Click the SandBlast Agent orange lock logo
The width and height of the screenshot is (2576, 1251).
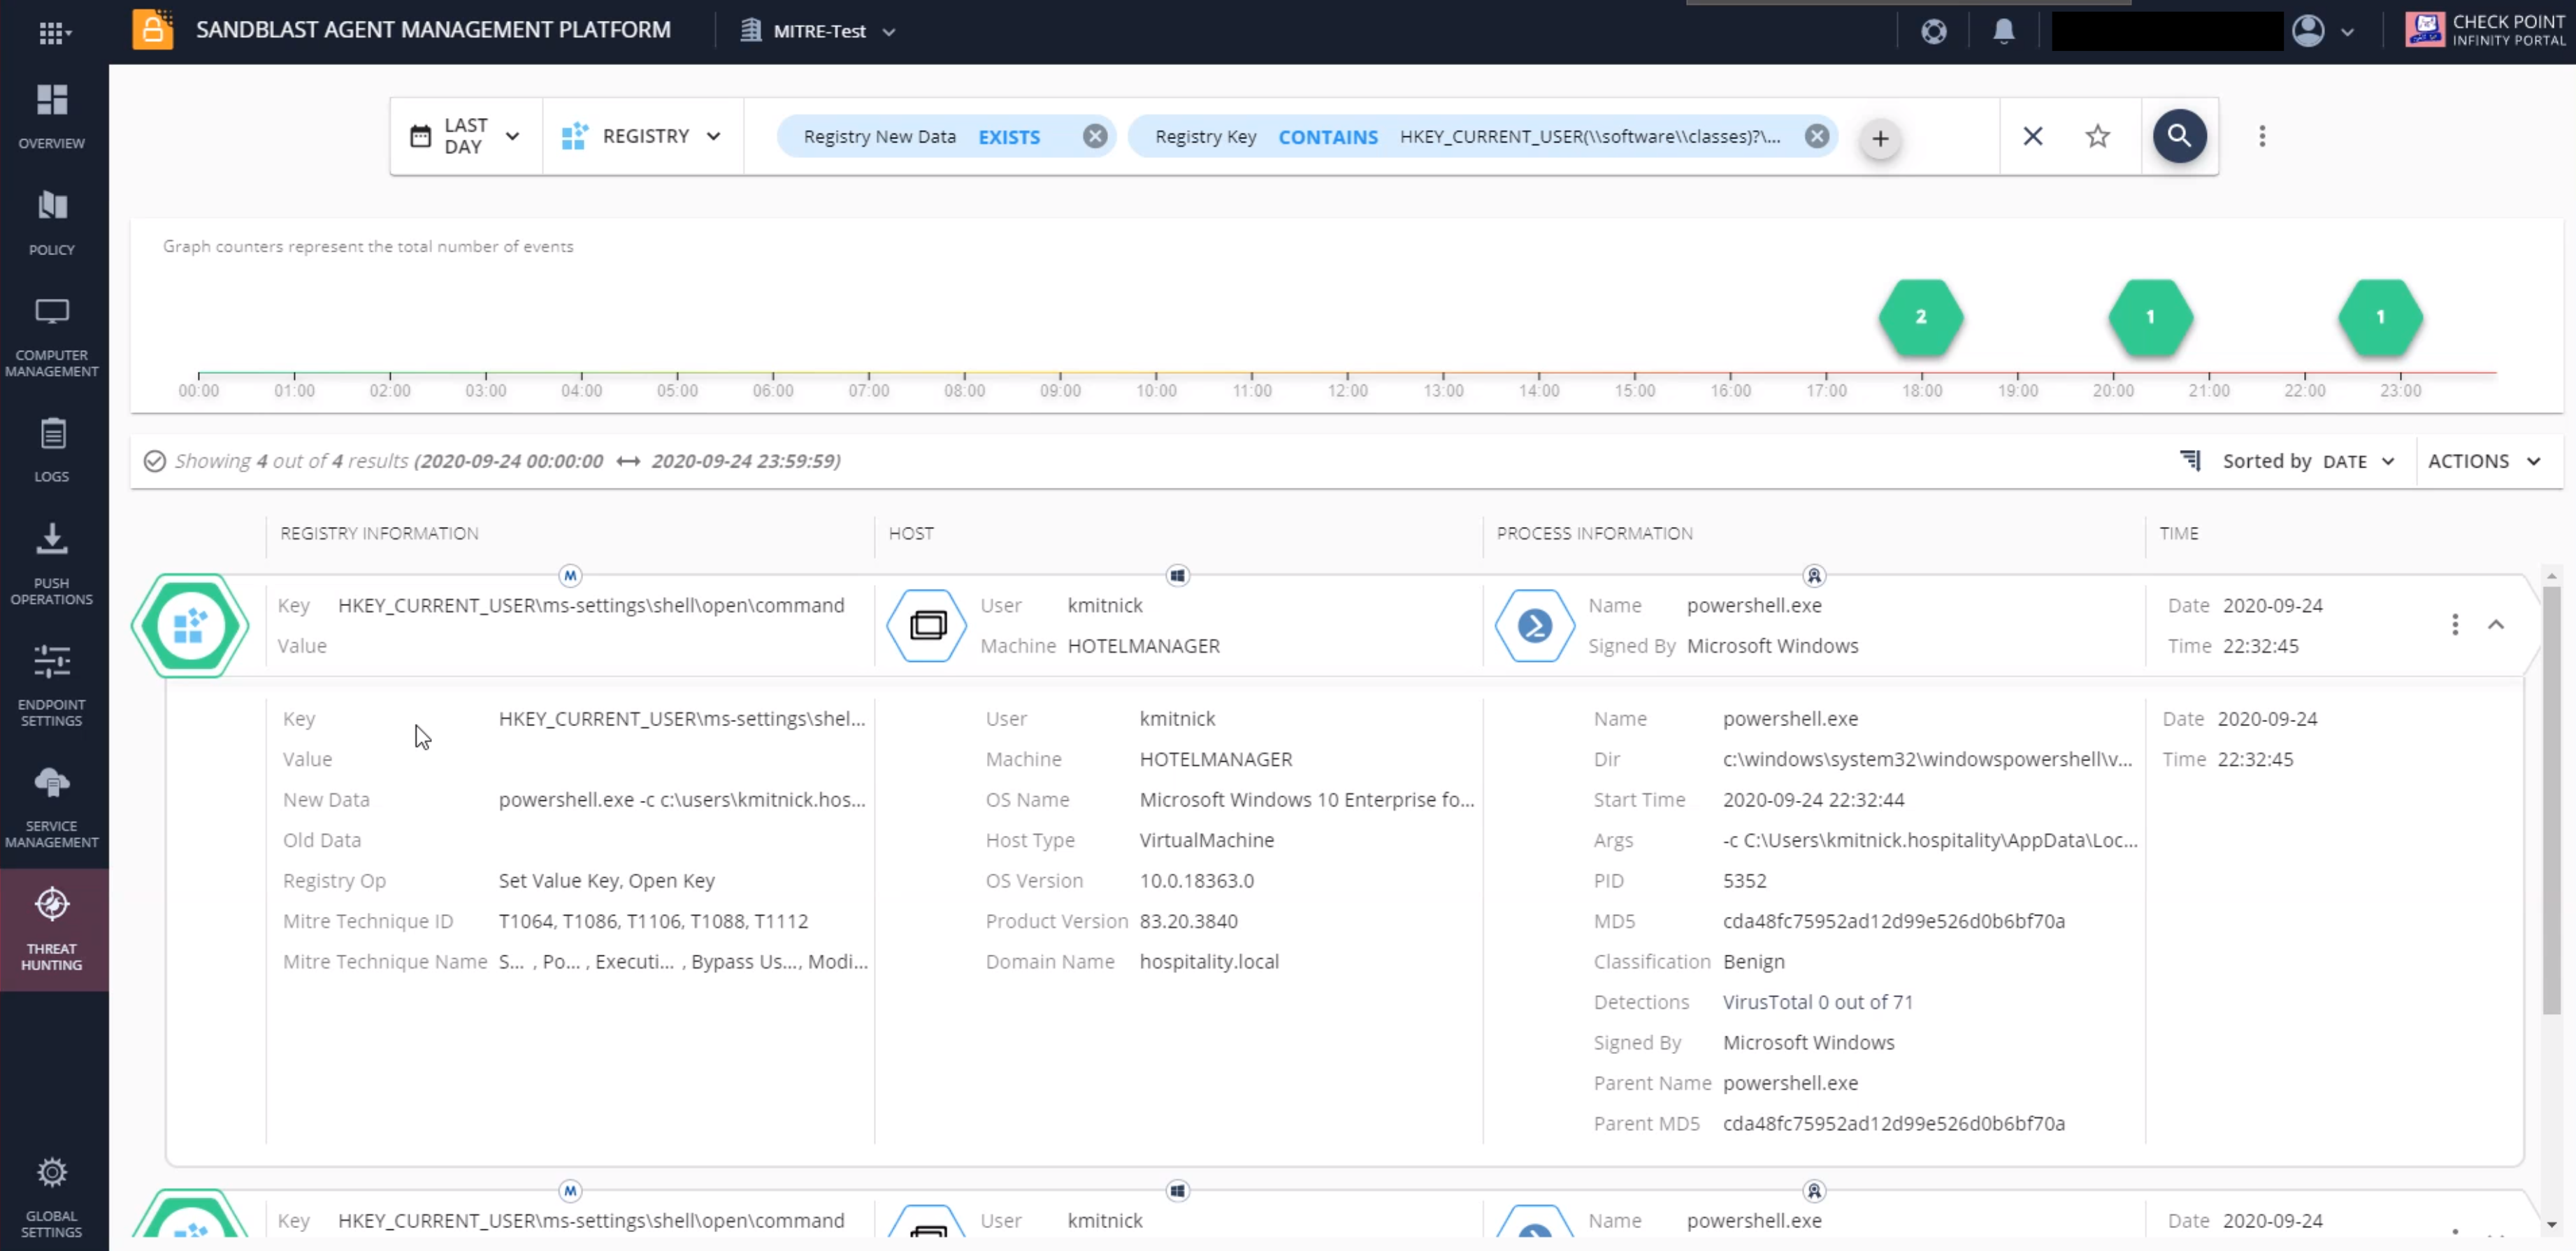152,30
